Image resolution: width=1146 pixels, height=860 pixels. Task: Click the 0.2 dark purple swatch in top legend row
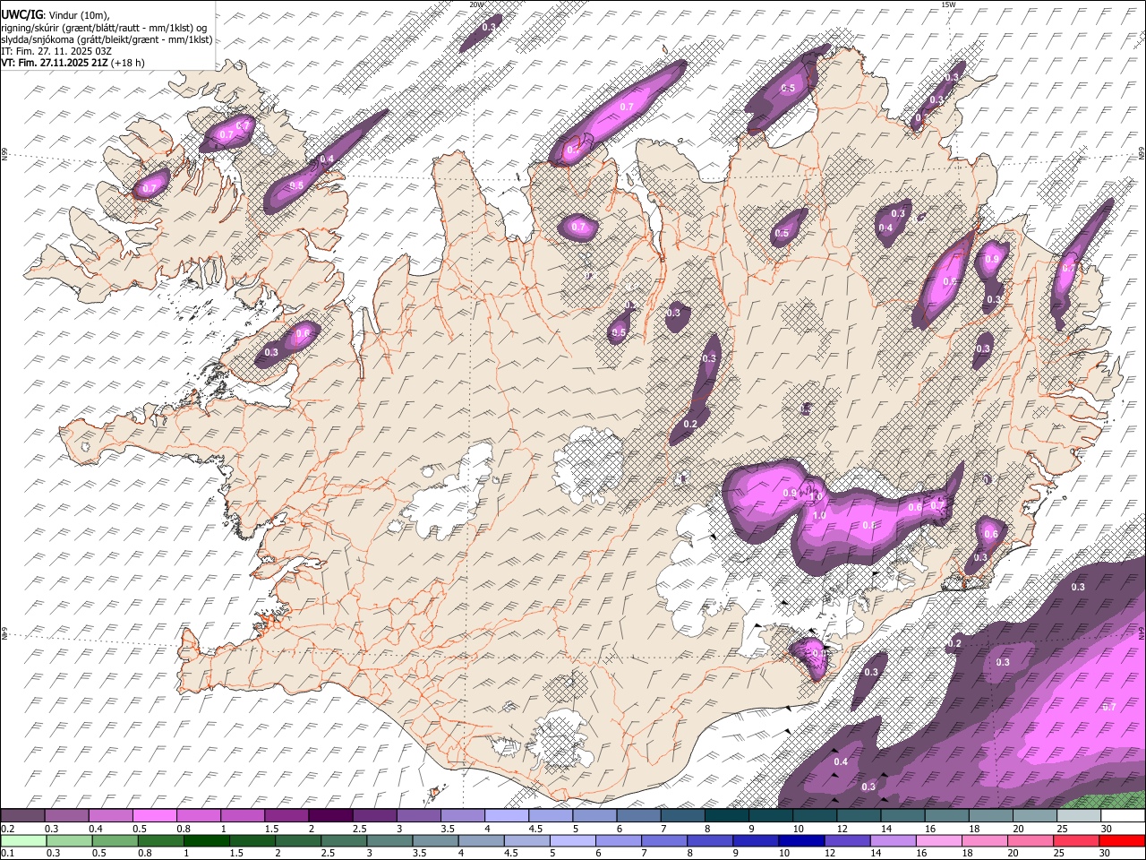pyautogui.click(x=22, y=816)
